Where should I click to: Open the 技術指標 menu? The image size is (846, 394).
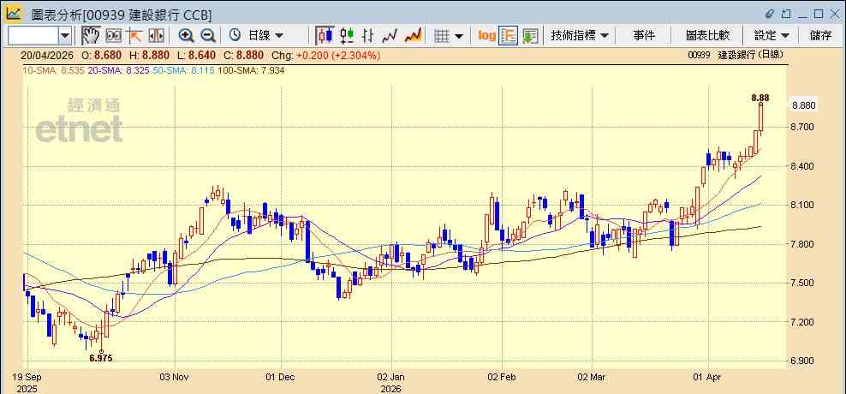tap(580, 36)
